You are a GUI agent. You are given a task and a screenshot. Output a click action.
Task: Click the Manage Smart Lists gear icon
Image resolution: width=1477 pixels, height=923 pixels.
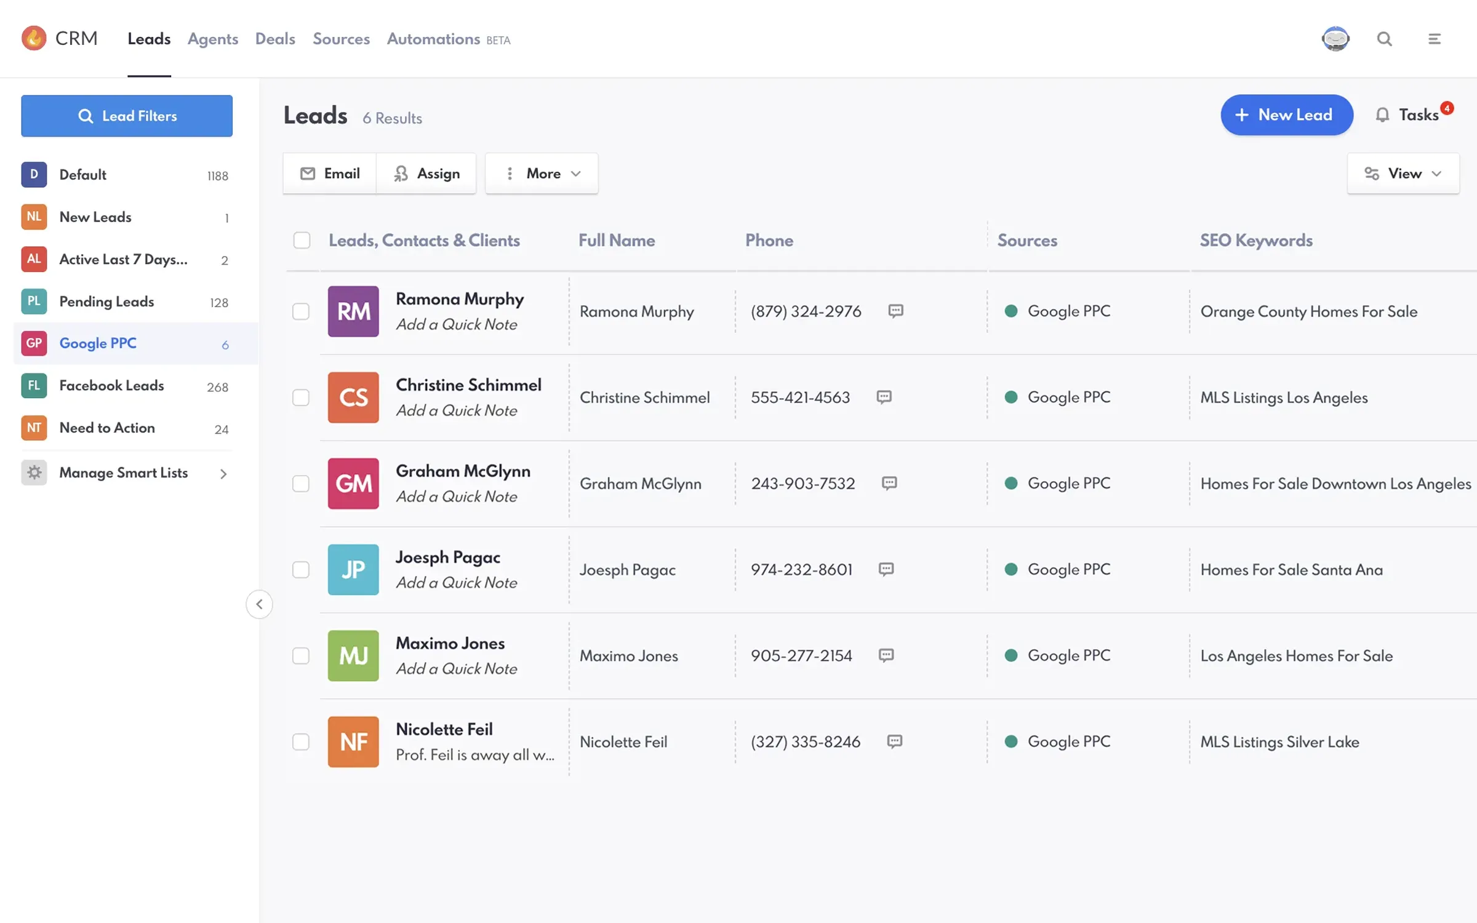coord(34,473)
